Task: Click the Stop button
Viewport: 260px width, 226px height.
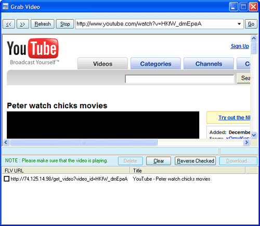Action: coord(65,24)
